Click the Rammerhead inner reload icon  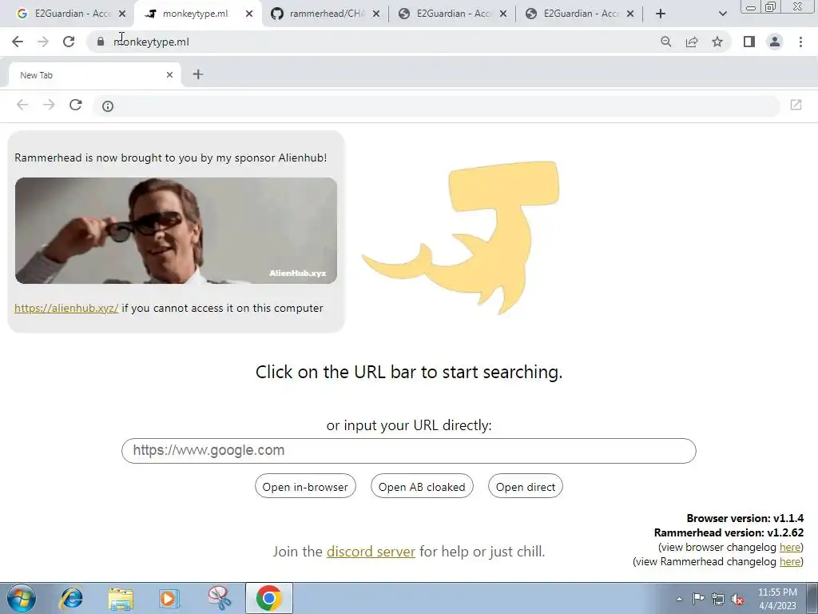[76, 105]
